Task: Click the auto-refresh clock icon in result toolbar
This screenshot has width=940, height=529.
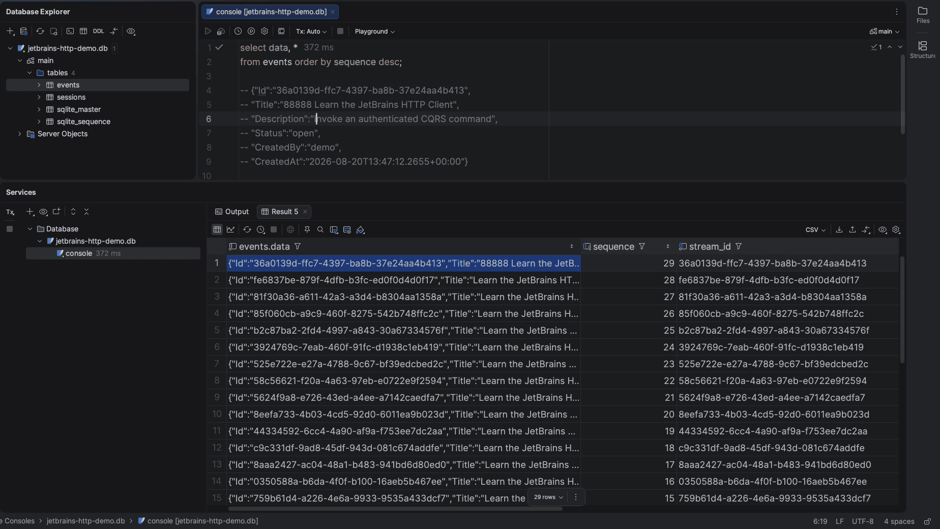Action: 261,230
